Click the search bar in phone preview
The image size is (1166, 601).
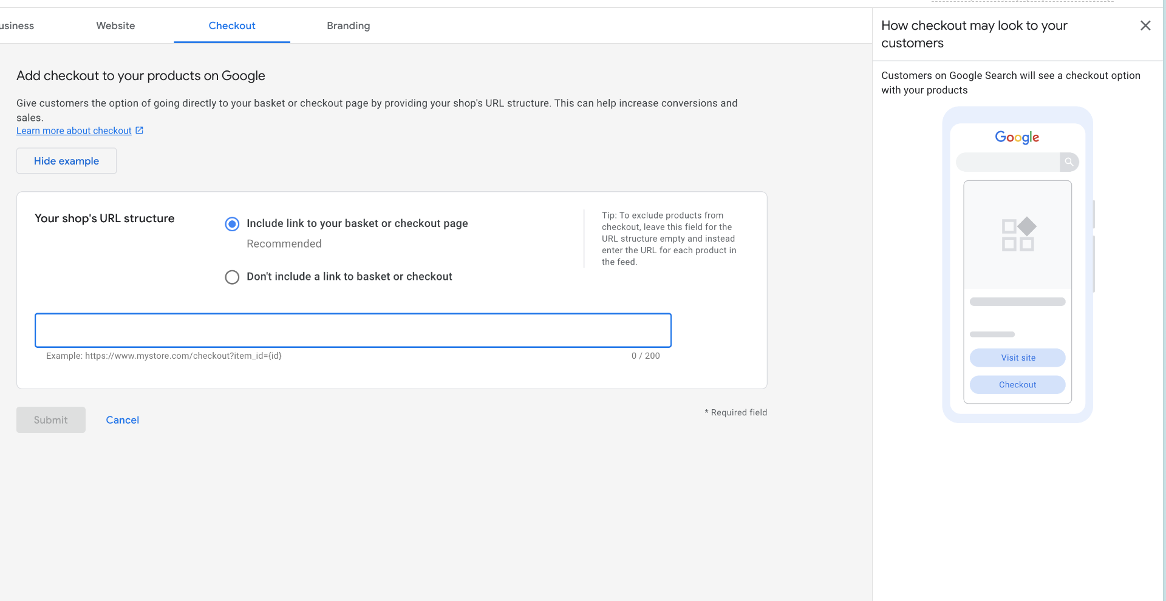(1008, 162)
